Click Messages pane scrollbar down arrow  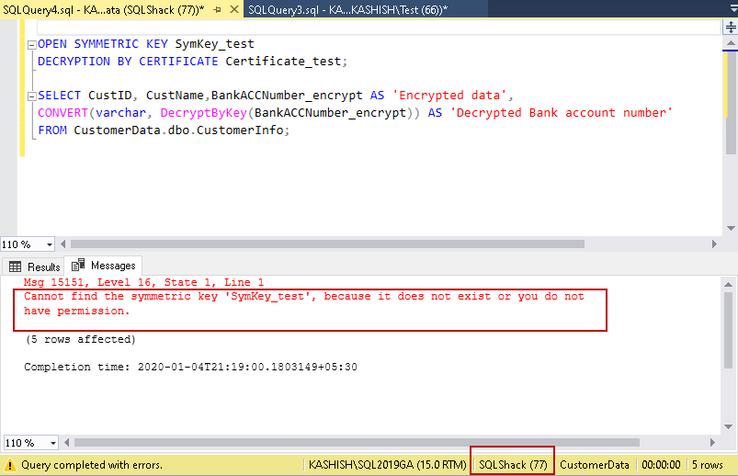click(x=728, y=427)
